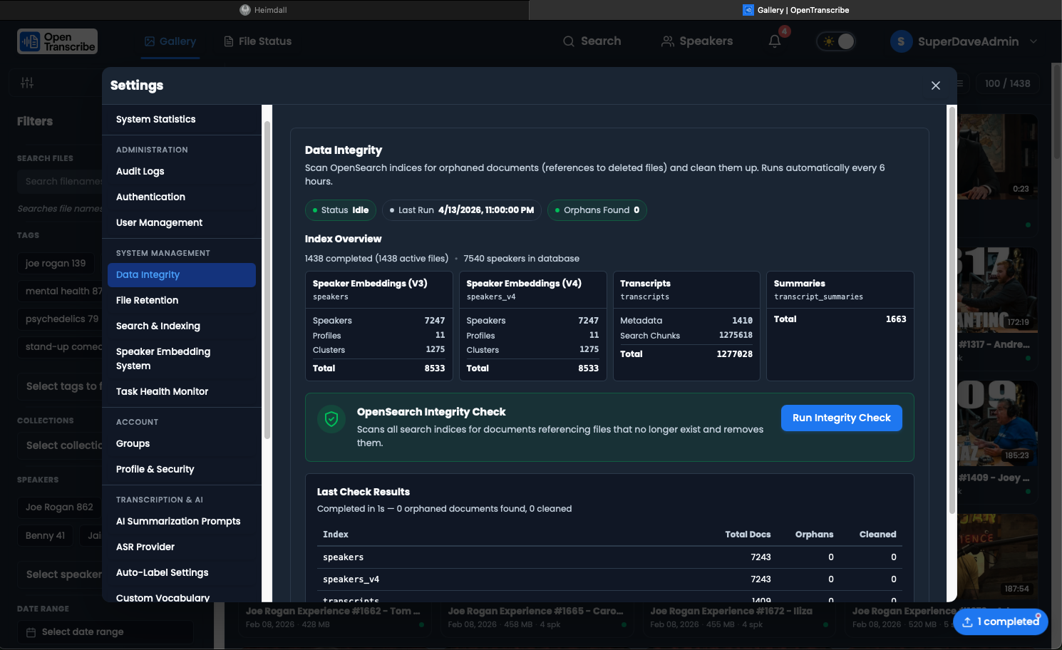This screenshot has height=650, width=1062.
Task: Open Speaker Embedding System settings
Action: click(182, 359)
